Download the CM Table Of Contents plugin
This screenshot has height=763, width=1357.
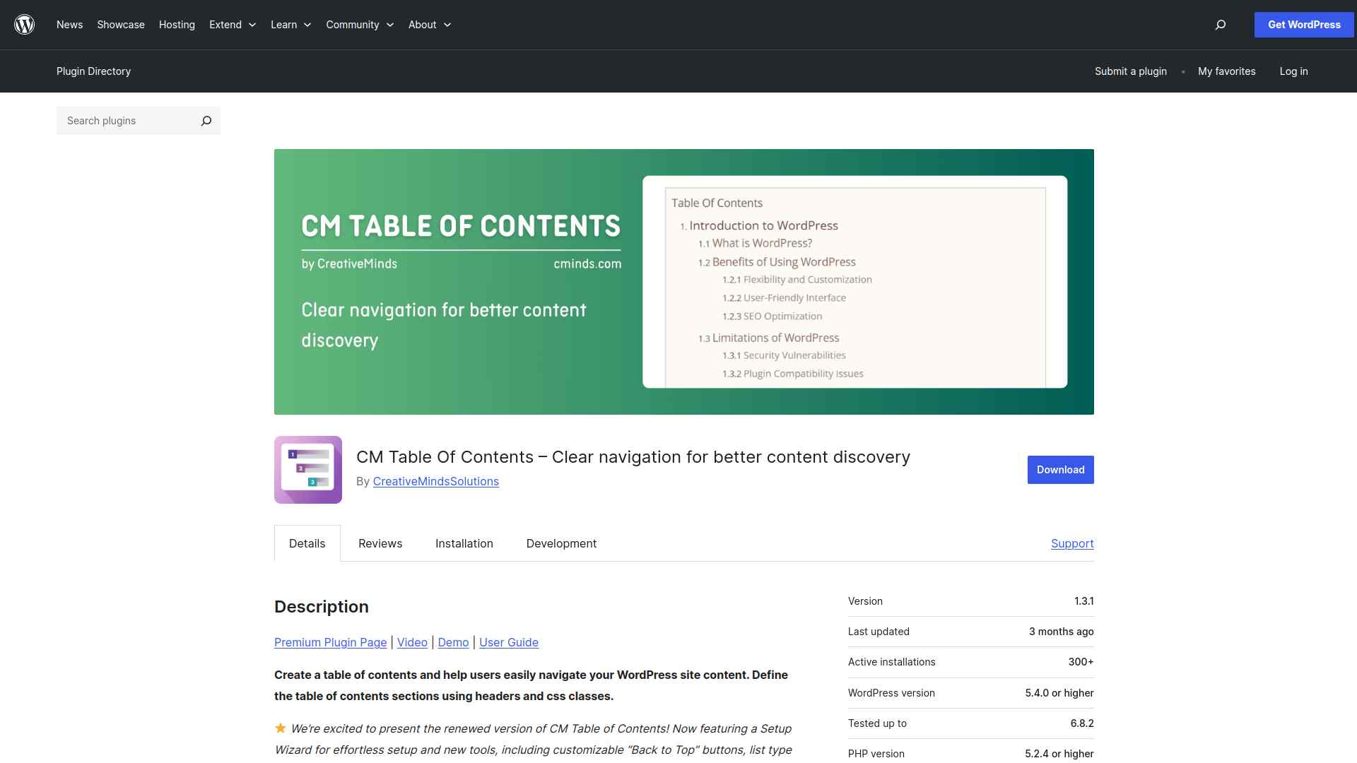(x=1060, y=470)
